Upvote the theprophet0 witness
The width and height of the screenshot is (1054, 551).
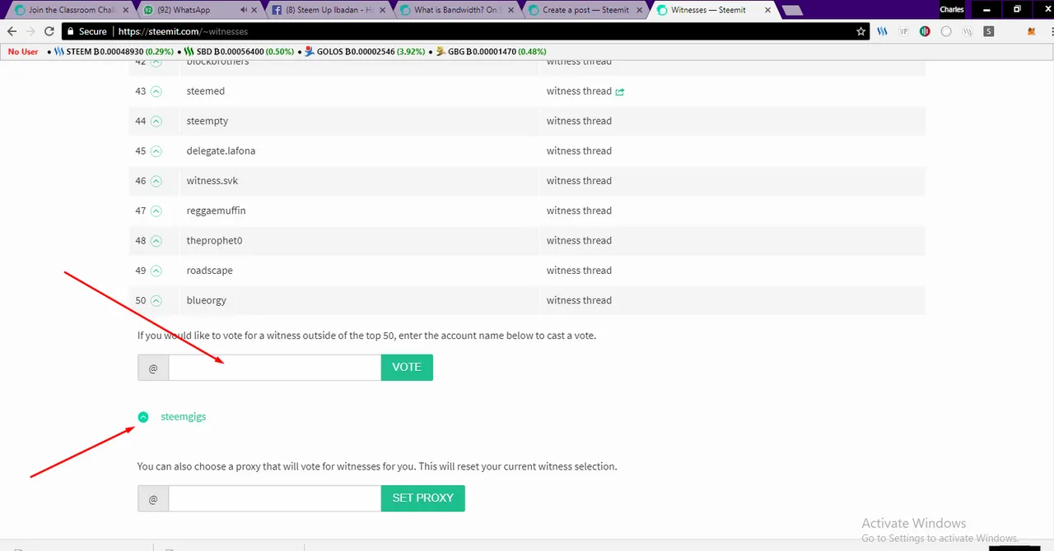coord(156,241)
